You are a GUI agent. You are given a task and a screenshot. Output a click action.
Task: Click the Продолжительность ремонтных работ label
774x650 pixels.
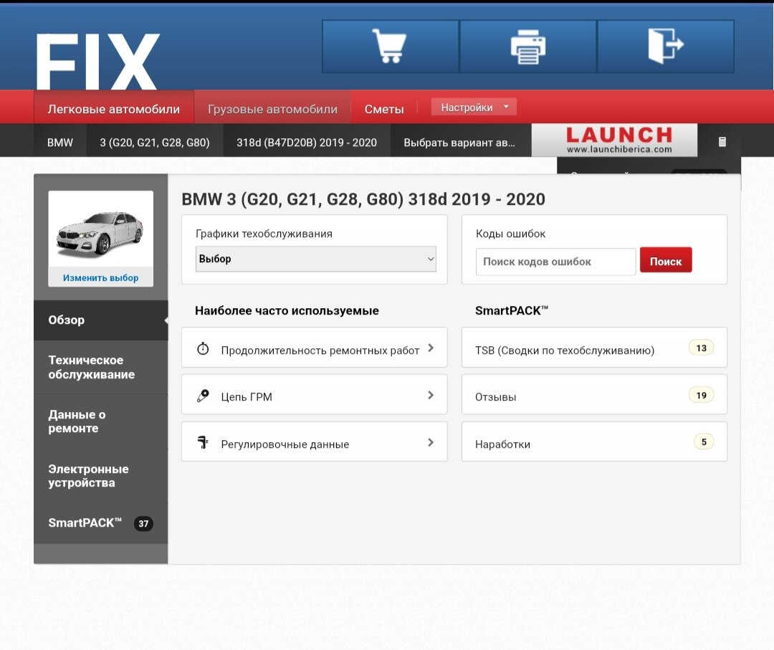(x=320, y=350)
